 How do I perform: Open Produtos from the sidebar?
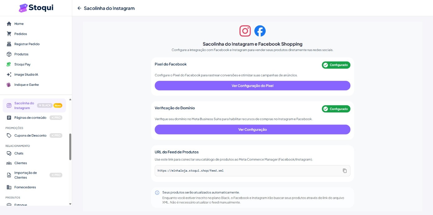[x=21, y=54]
